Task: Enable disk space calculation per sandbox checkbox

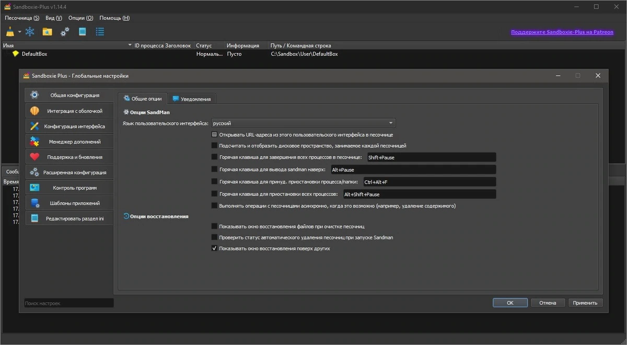Action: tap(214, 146)
